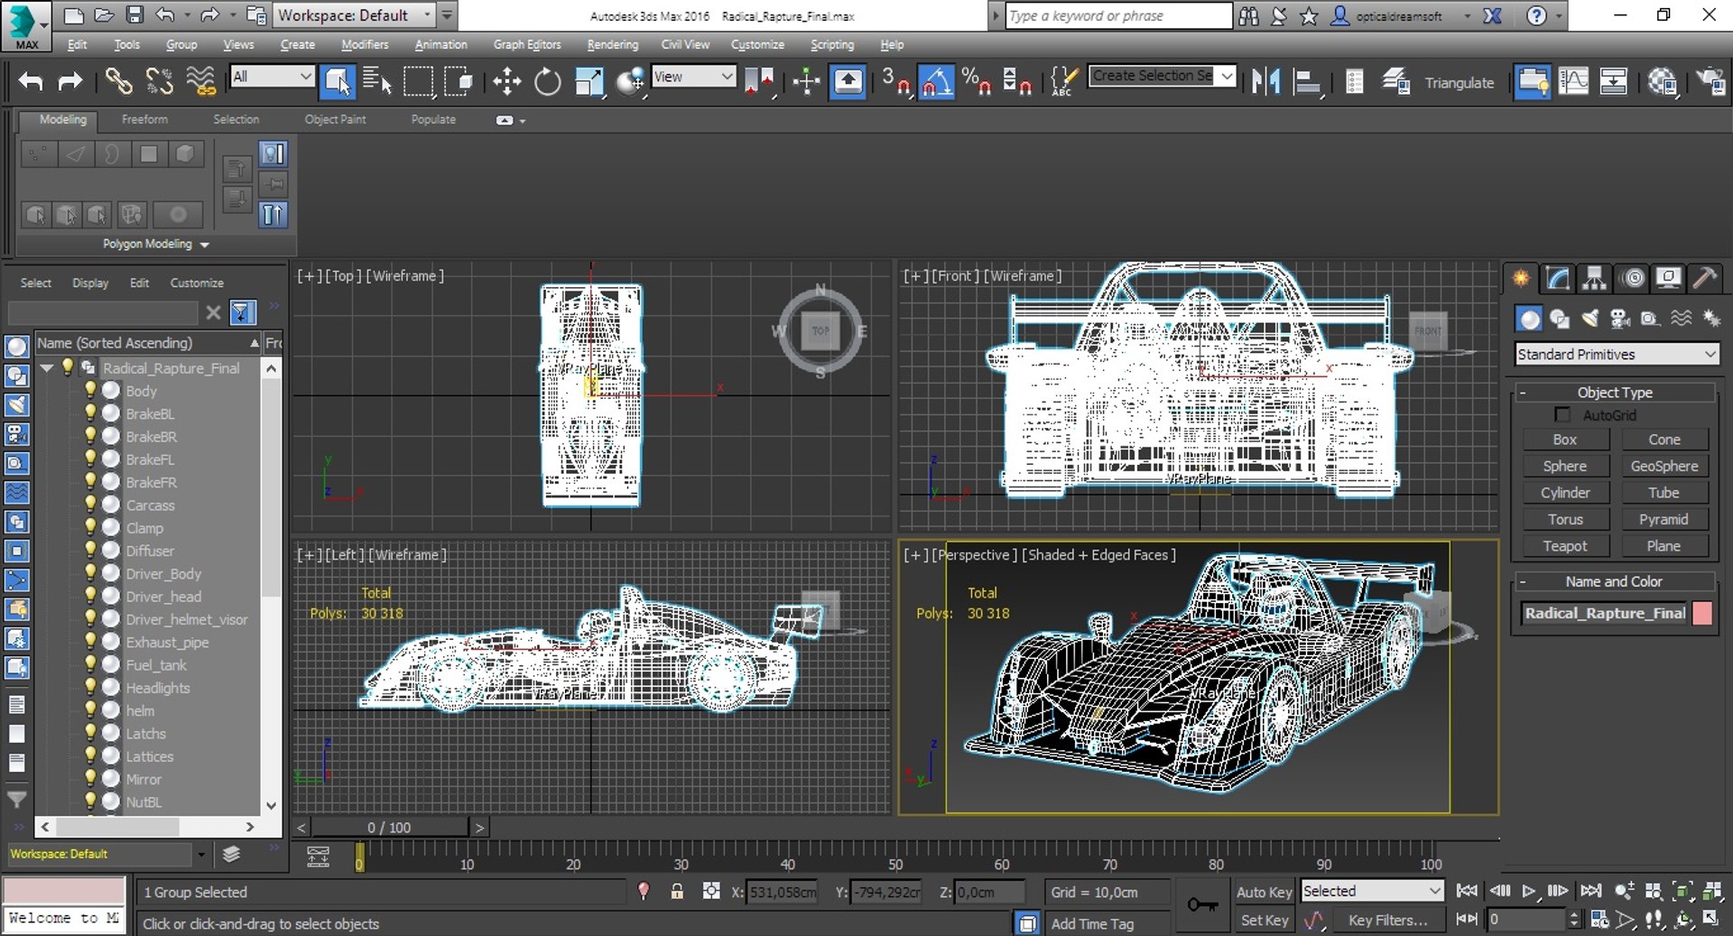Toggle the Spinner Snap tool

1017,82
